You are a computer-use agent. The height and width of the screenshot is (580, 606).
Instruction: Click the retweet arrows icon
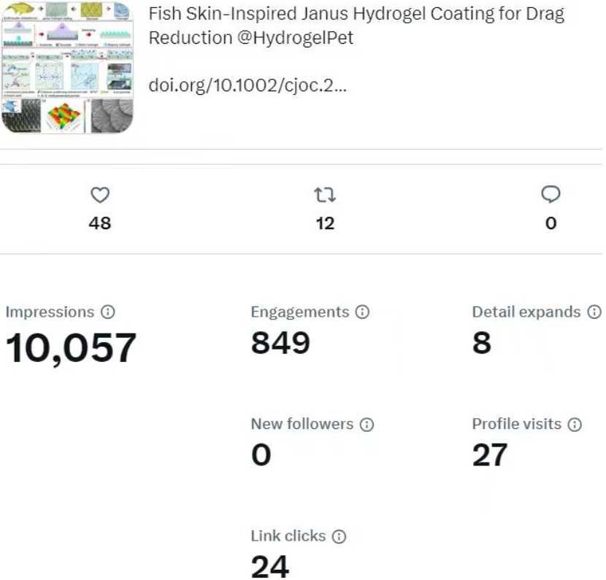click(x=325, y=195)
